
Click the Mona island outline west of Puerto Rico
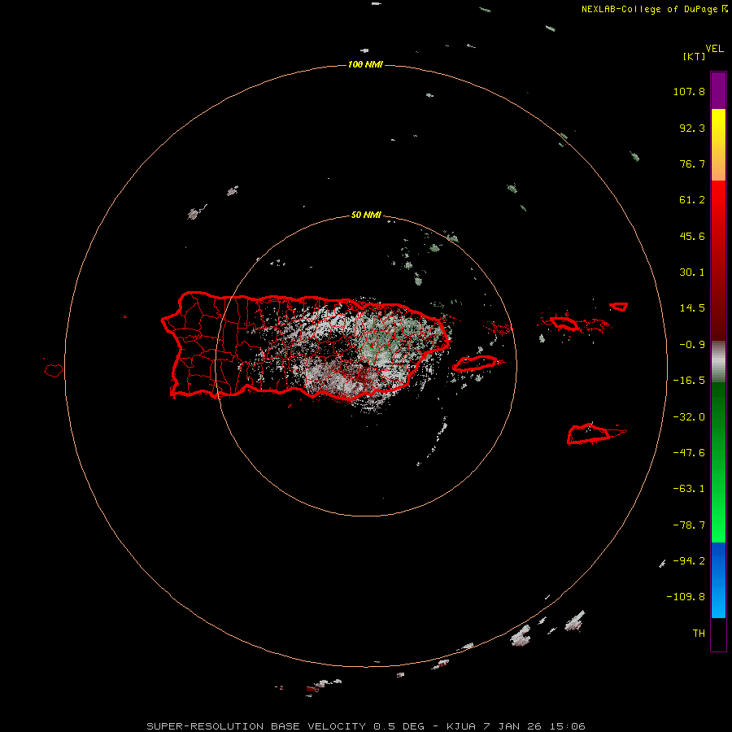point(54,371)
